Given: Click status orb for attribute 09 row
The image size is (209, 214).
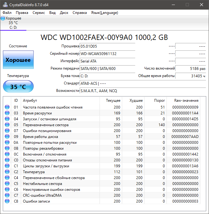Looking at the screenshot, I should 7,136.
